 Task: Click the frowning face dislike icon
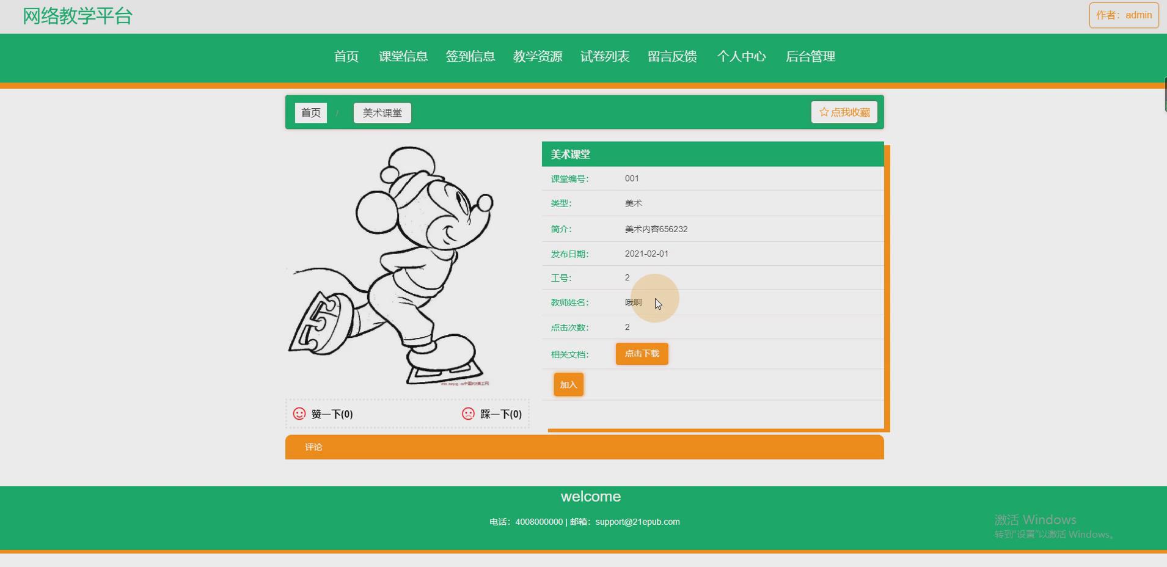pos(468,414)
